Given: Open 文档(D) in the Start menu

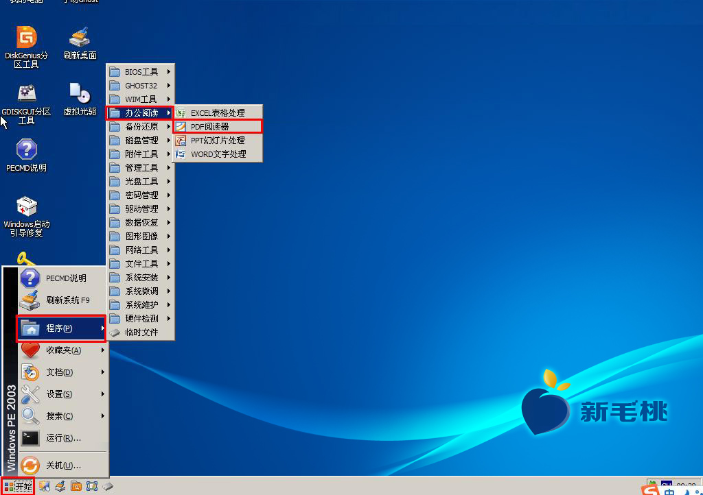Looking at the screenshot, I should [62, 372].
